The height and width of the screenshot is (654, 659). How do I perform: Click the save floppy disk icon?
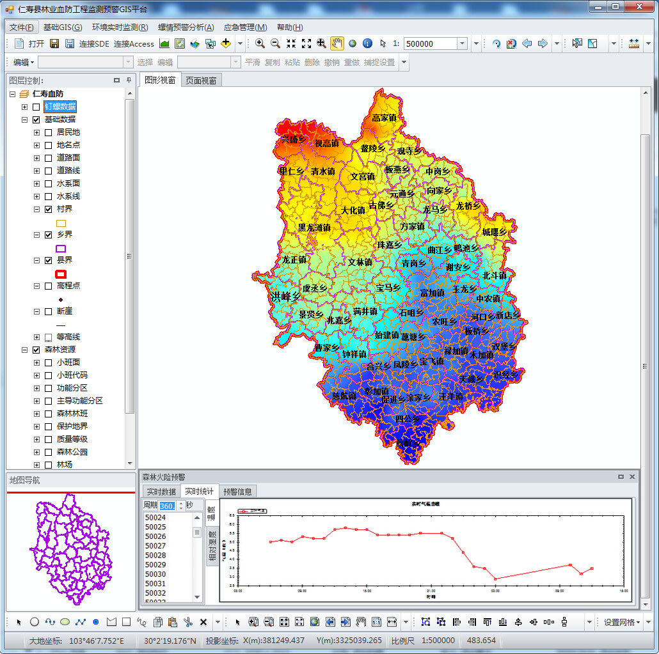(54, 43)
